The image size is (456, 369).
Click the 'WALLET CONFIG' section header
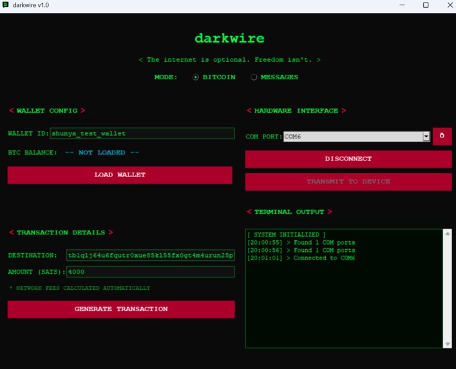(47, 111)
